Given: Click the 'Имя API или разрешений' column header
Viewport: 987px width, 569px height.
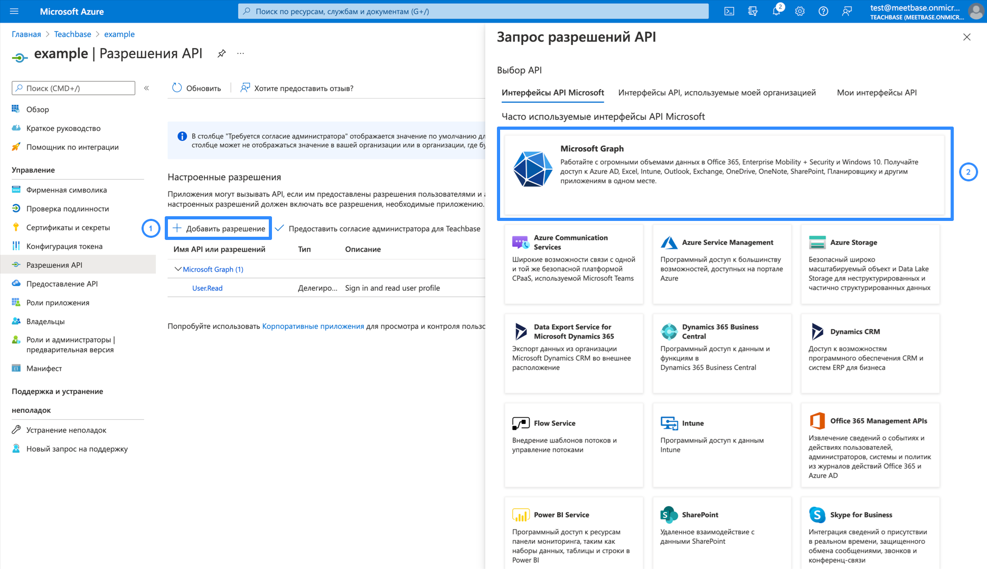Looking at the screenshot, I should pyautogui.click(x=219, y=249).
